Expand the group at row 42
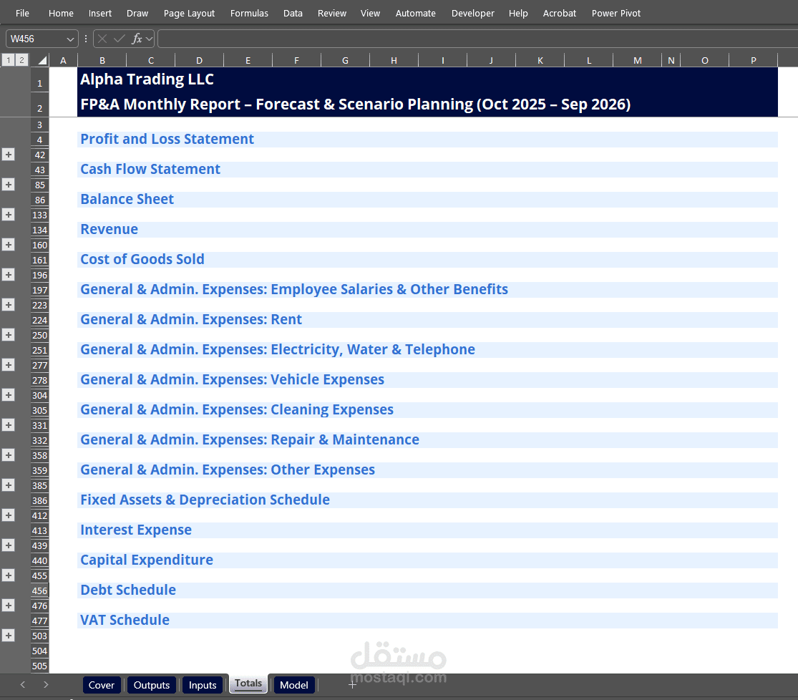Screen dimensions: 798x700 point(8,155)
